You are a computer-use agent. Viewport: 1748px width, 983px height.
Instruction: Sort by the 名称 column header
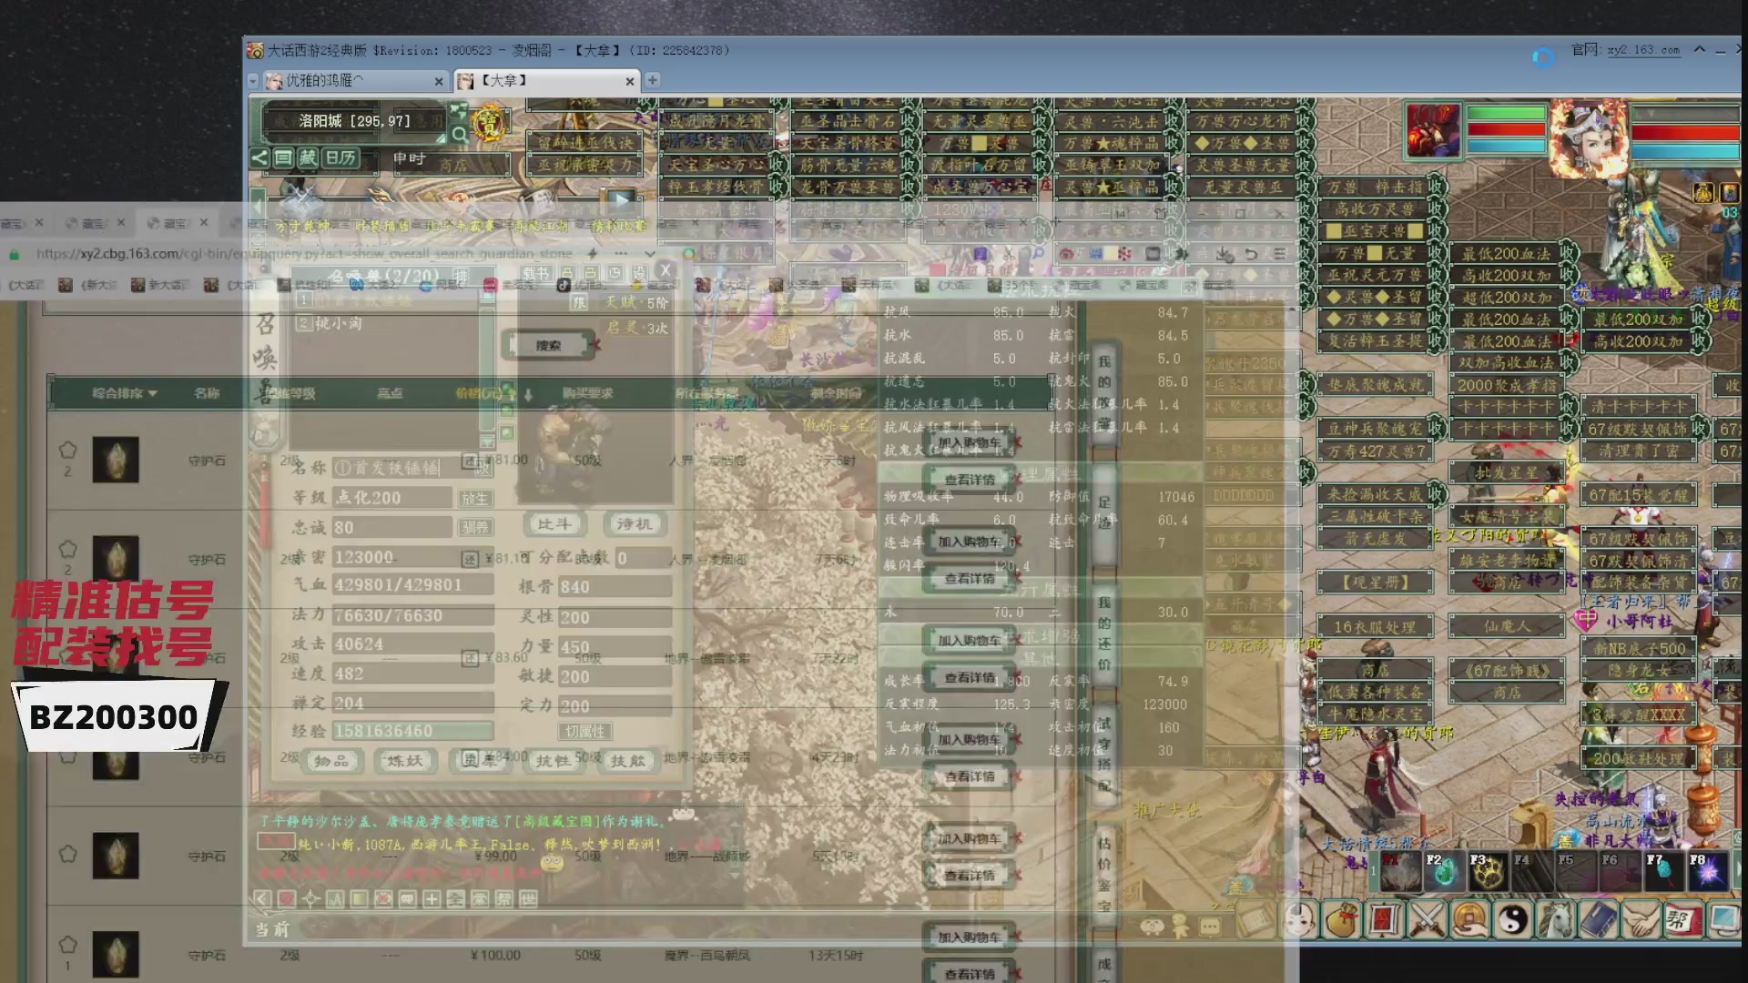tap(207, 393)
